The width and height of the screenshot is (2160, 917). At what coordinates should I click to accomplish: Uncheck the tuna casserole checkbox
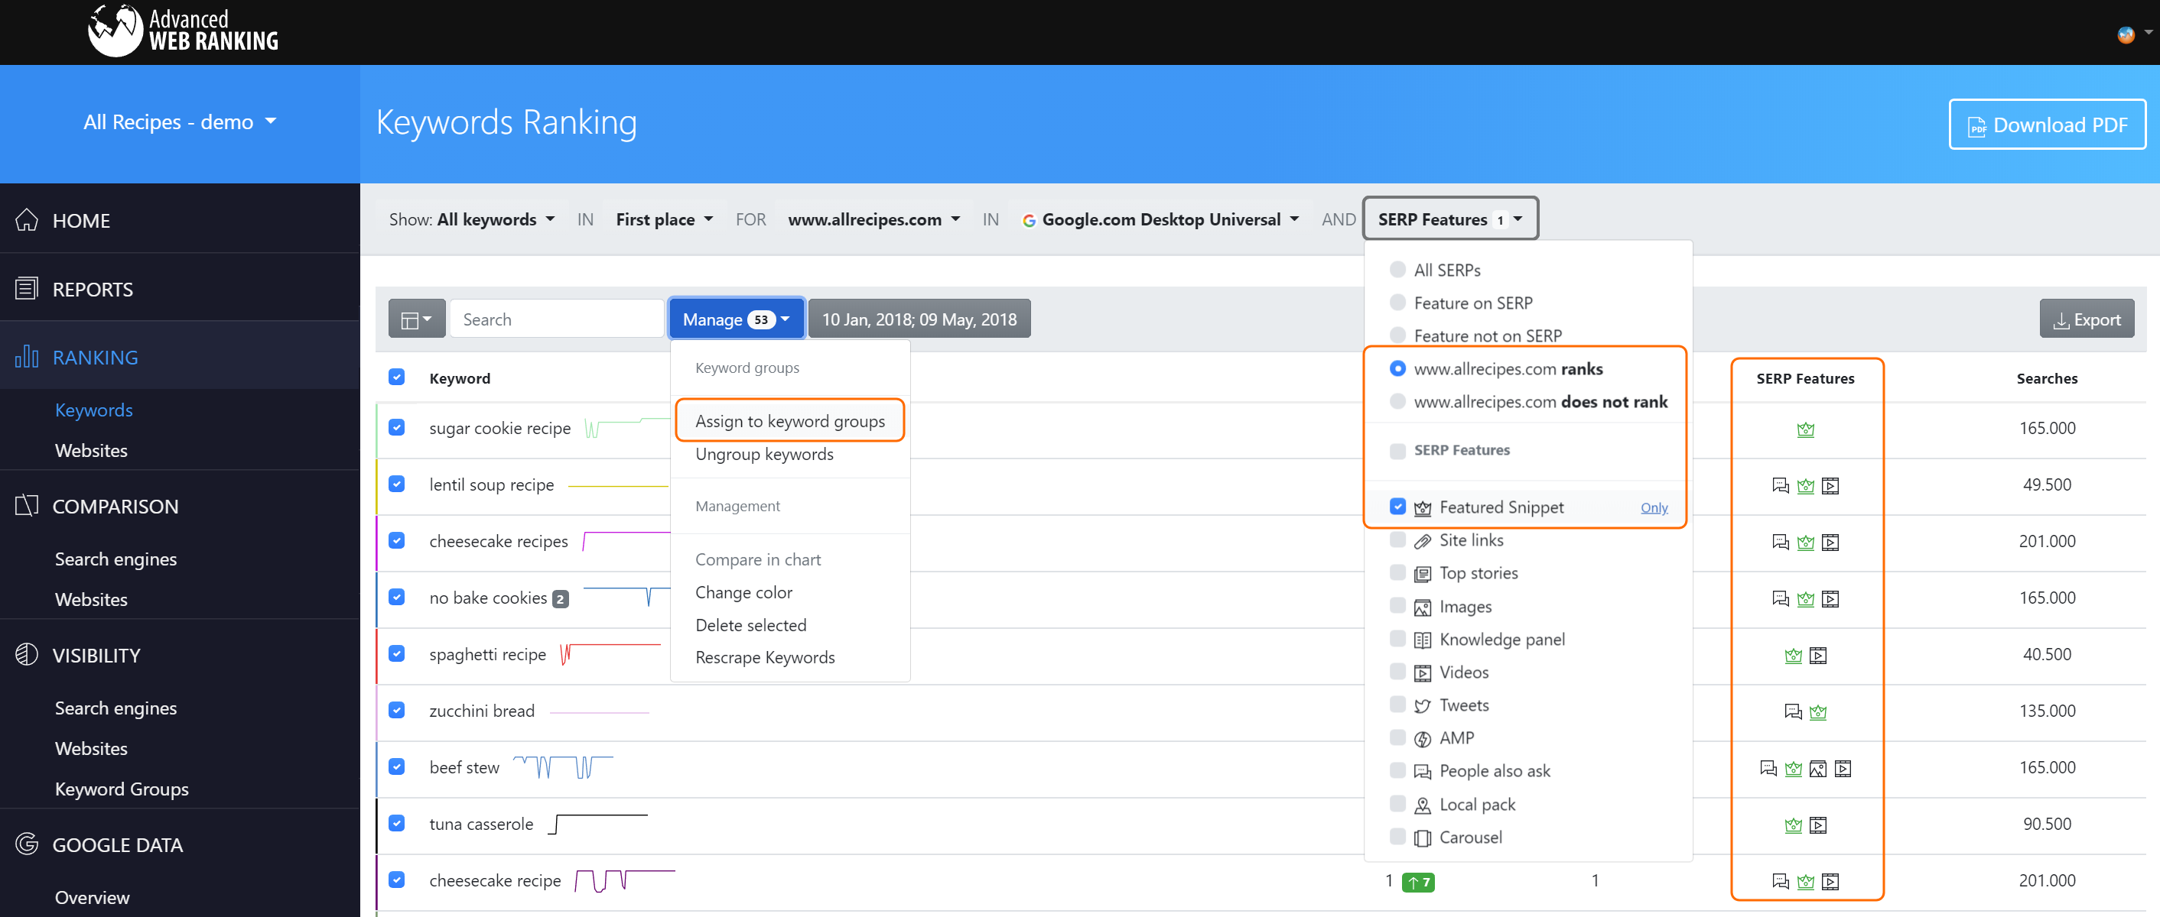(x=397, y=823)
